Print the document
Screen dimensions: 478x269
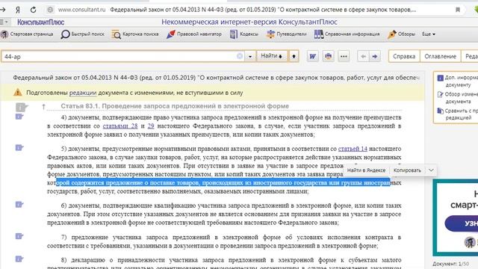tap(328, 57)
